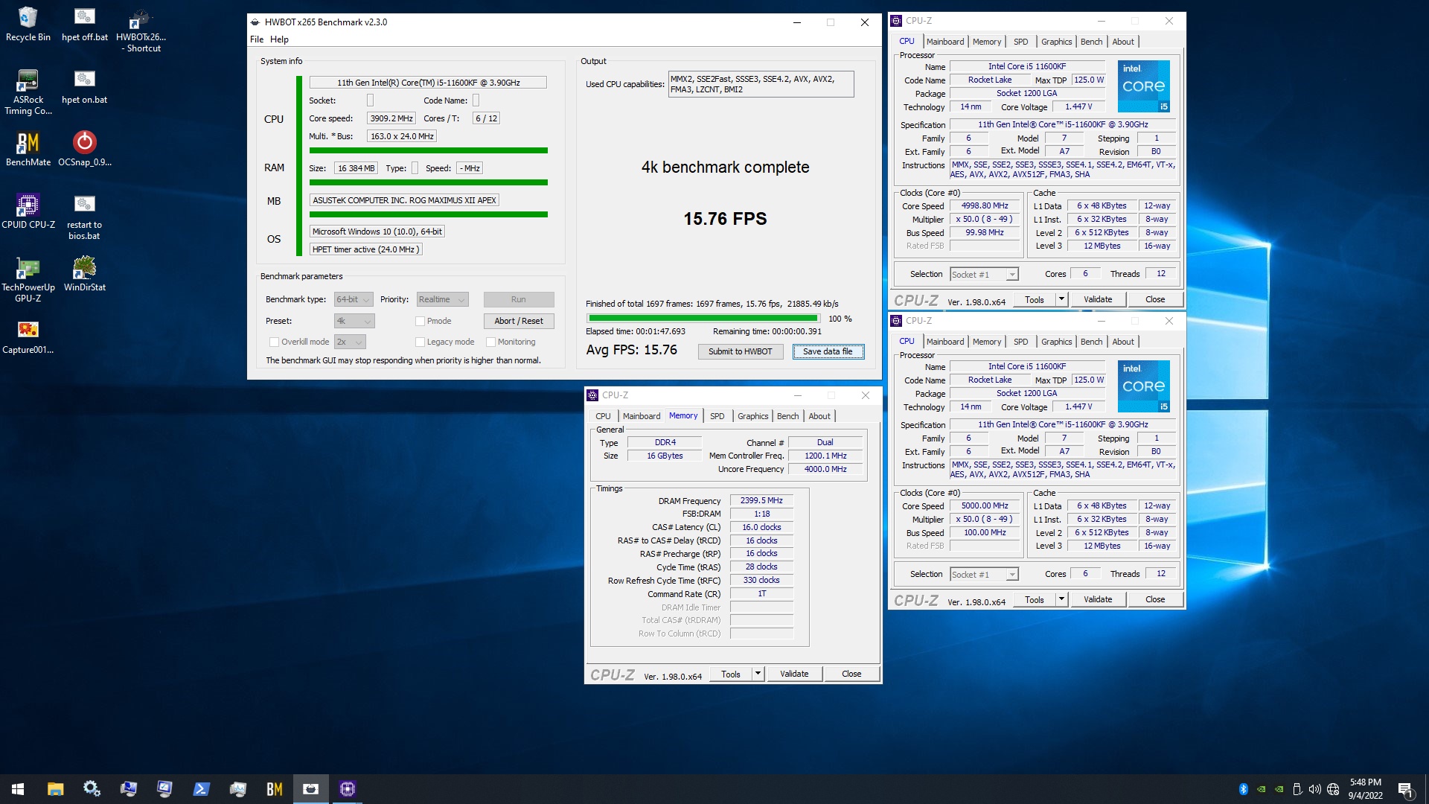The height and width of the screenshot is (804, 1429).
Task: Launch BenchMate from the desktop
Action: click(x=28, y=150)
